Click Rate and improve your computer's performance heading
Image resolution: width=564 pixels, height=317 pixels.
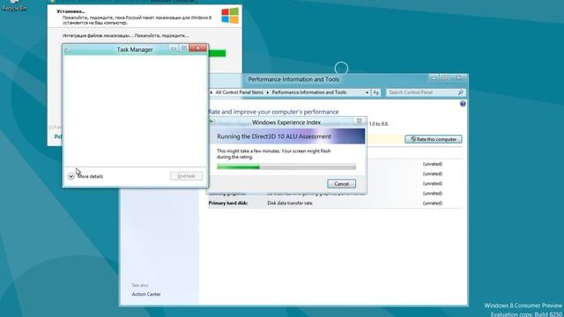point(273,112)
